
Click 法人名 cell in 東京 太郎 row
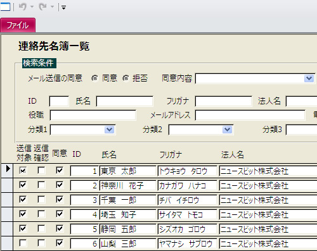[268, 171]
